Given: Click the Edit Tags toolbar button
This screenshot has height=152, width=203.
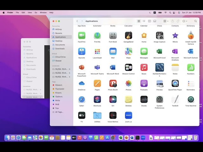Looking at the screenshot, I should pyautogui.click(x=178, y=21).
